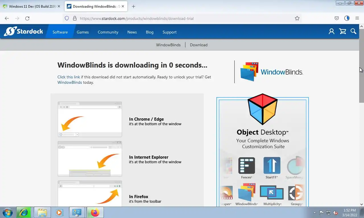364x218 pixels.
Task: Click the site search magnifier icon
Action: (353, 32)
